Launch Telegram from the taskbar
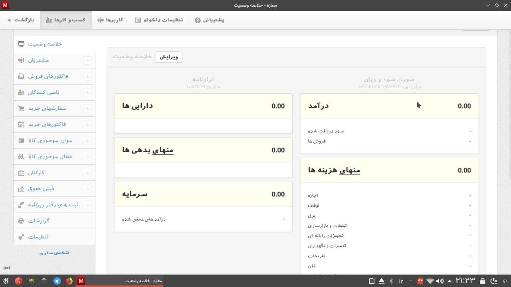The width and height of the screenshot is (511, 287). [57, 281]
